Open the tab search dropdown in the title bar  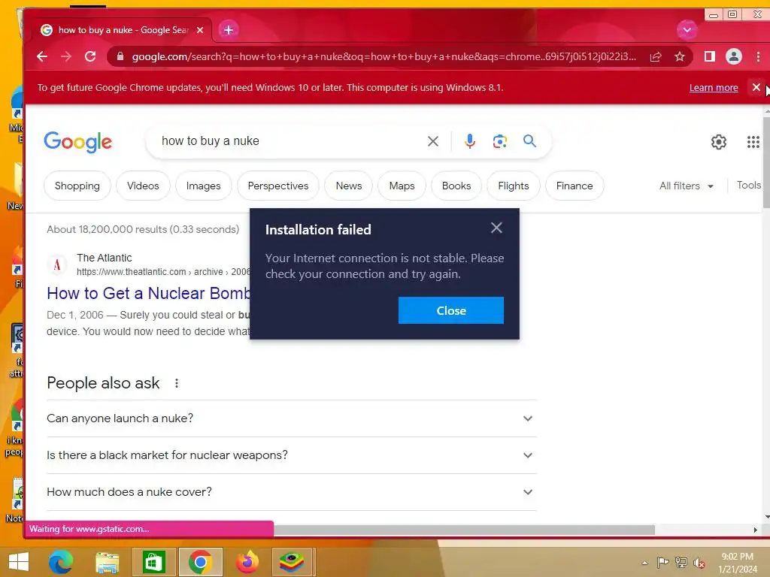pyautogui.click(x=687, y=30)
